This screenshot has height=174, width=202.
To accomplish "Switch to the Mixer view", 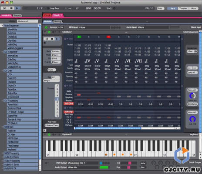I will click(x=194, y=8).
